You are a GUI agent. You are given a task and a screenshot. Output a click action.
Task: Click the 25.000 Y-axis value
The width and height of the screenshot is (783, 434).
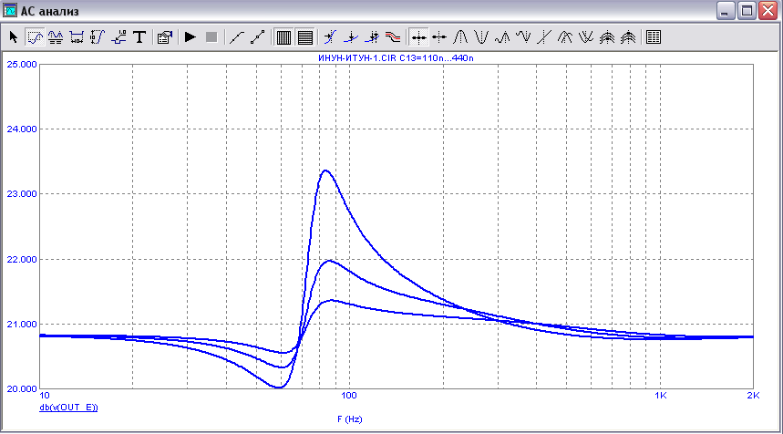point(22,65)
